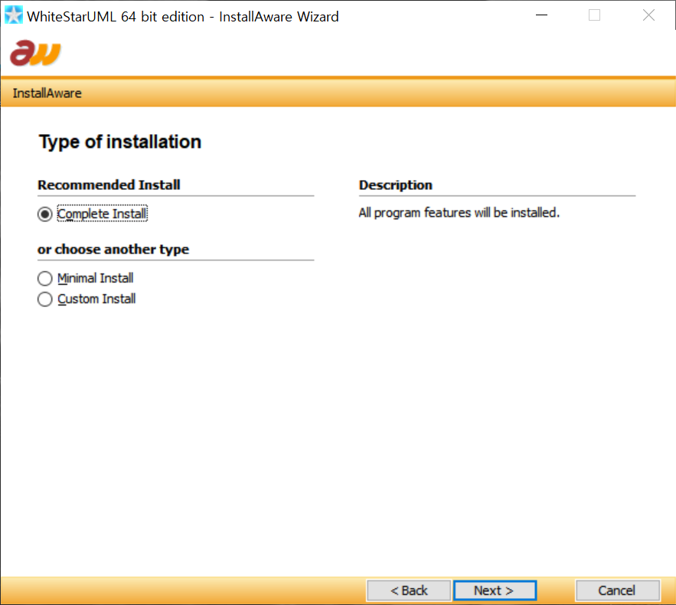
Task: Click the InstallAware banner label
Action: click(47, 93)
